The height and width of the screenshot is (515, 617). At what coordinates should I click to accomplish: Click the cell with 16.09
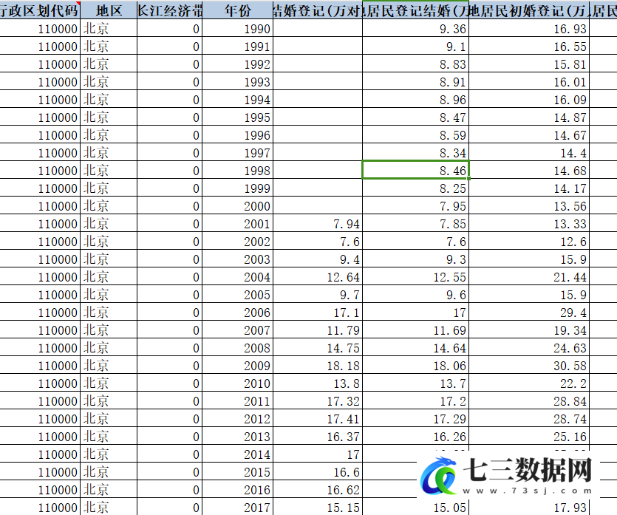click(x=529, y=99)
